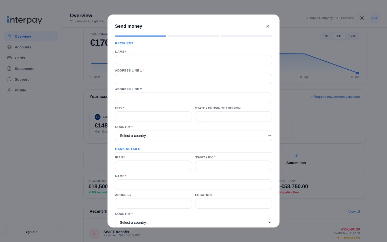
Task: Open Support in the sidebar
Action: click(x=31, y=79)
